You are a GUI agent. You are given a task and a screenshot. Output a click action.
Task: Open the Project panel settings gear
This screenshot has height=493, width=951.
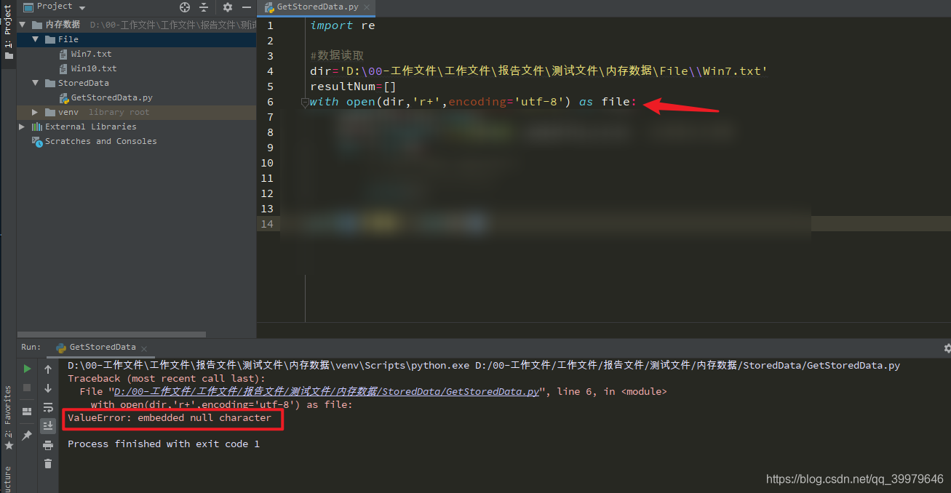pos(228,7)
